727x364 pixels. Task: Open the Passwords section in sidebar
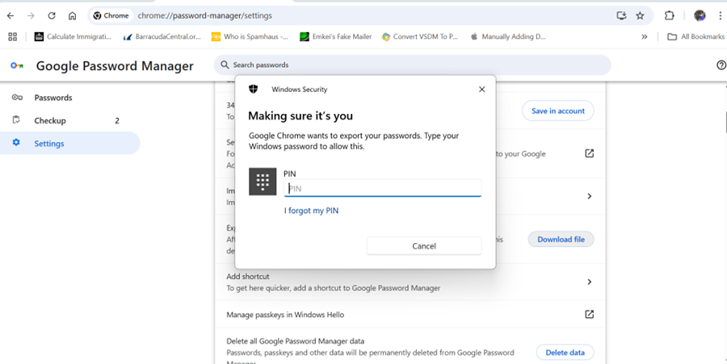click(53, 98)
